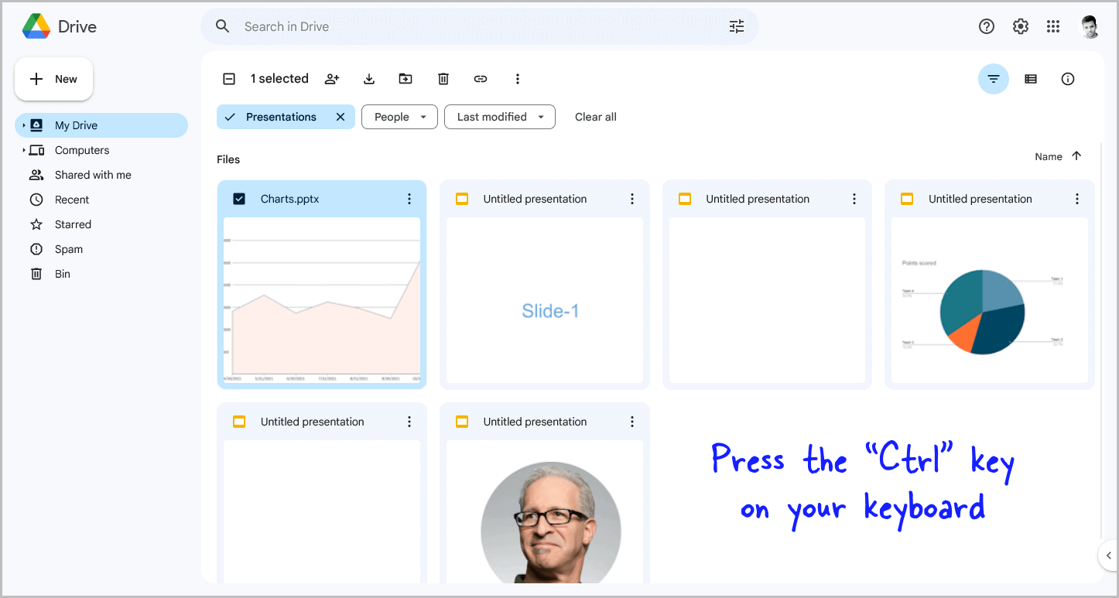Open the Last modified filter dropdown
This screenshot has width=1119, height=598.
tap(499, 116)
